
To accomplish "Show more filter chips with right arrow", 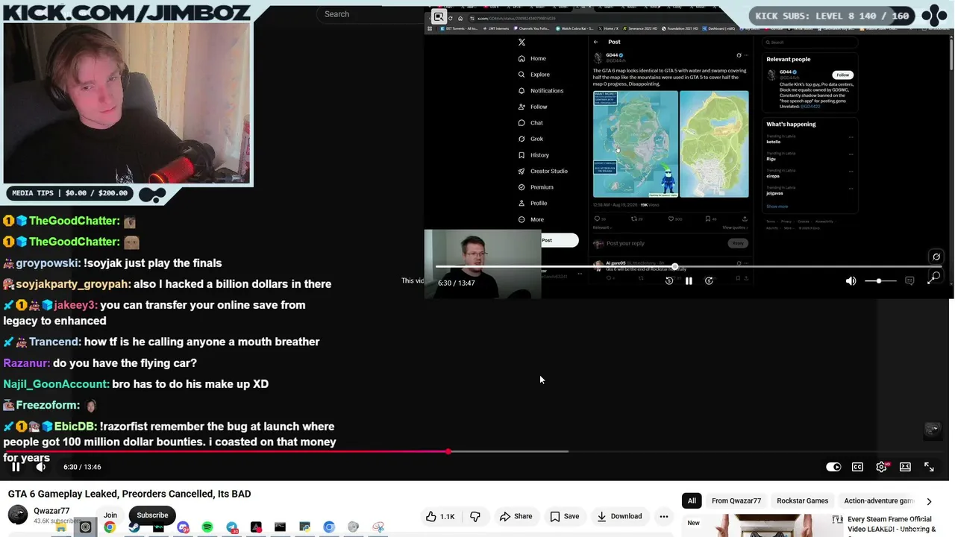I will tap(929, 501).
